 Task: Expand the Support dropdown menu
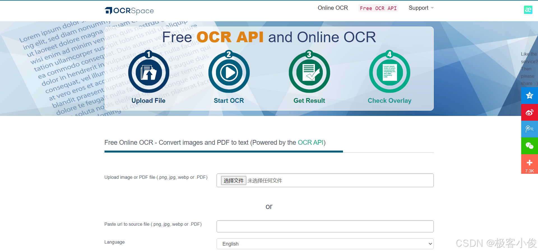point(421,8)
